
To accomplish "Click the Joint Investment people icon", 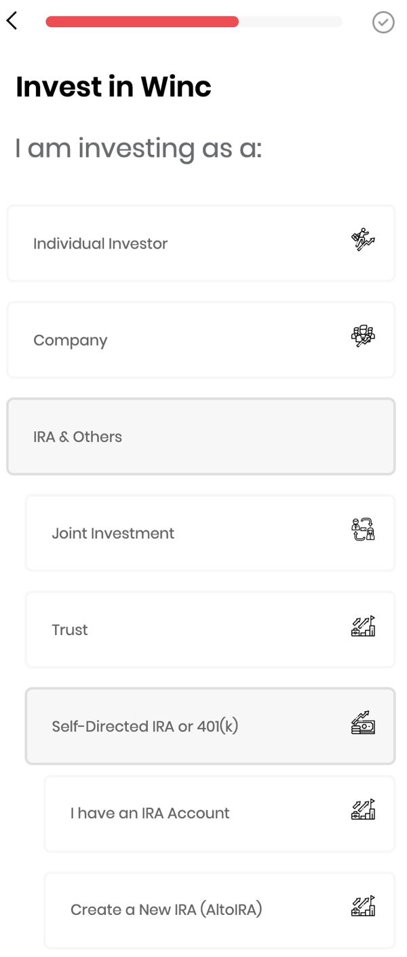I will tap(363, 529).
